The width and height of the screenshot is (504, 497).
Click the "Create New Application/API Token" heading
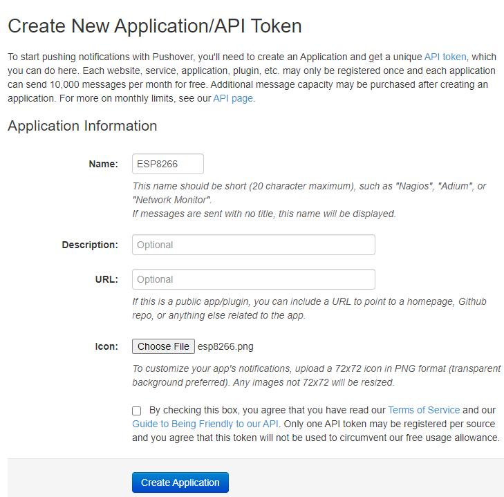pyautogui.click(x=155, y=26)
